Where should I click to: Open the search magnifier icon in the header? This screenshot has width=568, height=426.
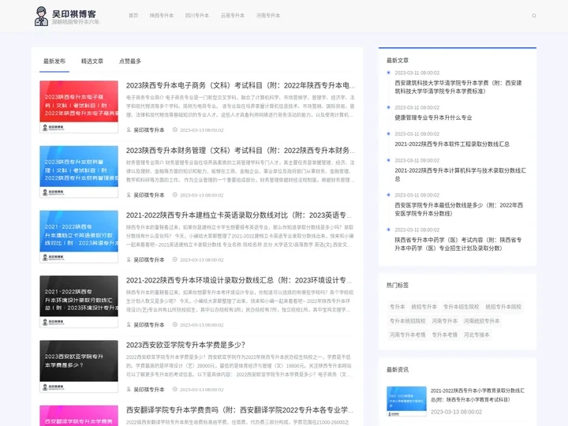click(x=533, y=16)
